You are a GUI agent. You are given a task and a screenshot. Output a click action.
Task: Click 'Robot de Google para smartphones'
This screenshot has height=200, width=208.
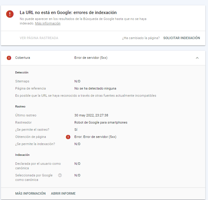pyautogui.click(x=101, y=122)
